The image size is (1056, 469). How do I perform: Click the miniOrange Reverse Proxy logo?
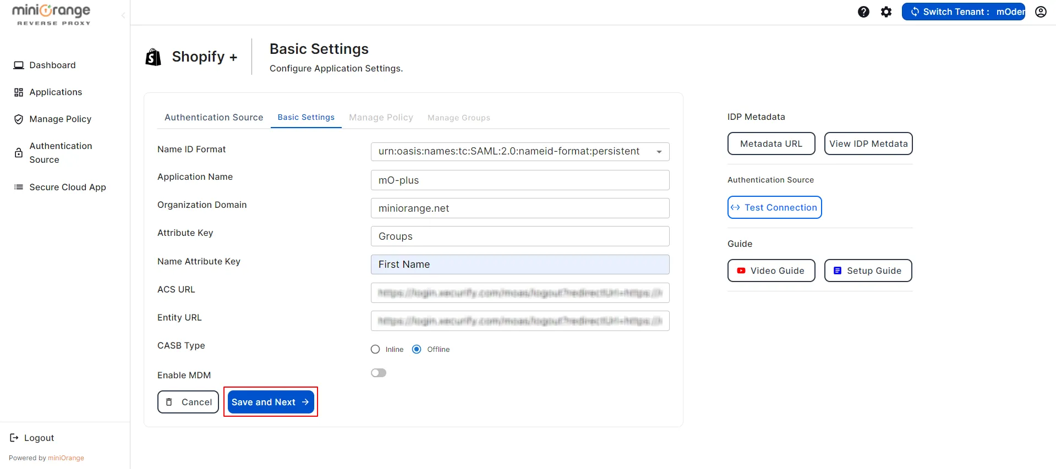click(52, 14)
